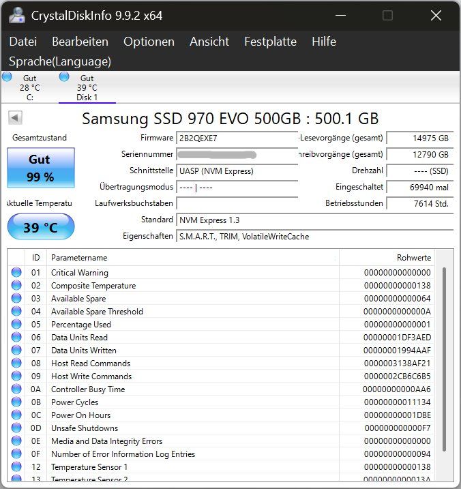Click the status circle for Media and Data Integrity Errors

click(x=16, y=441)
